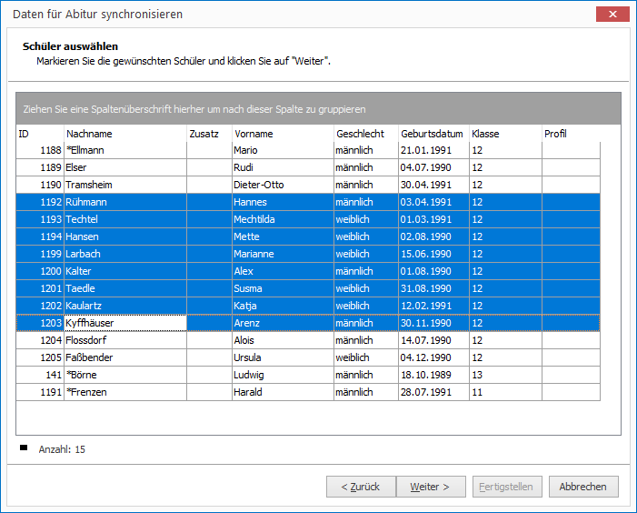Cancel the wizard with Abbrechen

[583, 487]
